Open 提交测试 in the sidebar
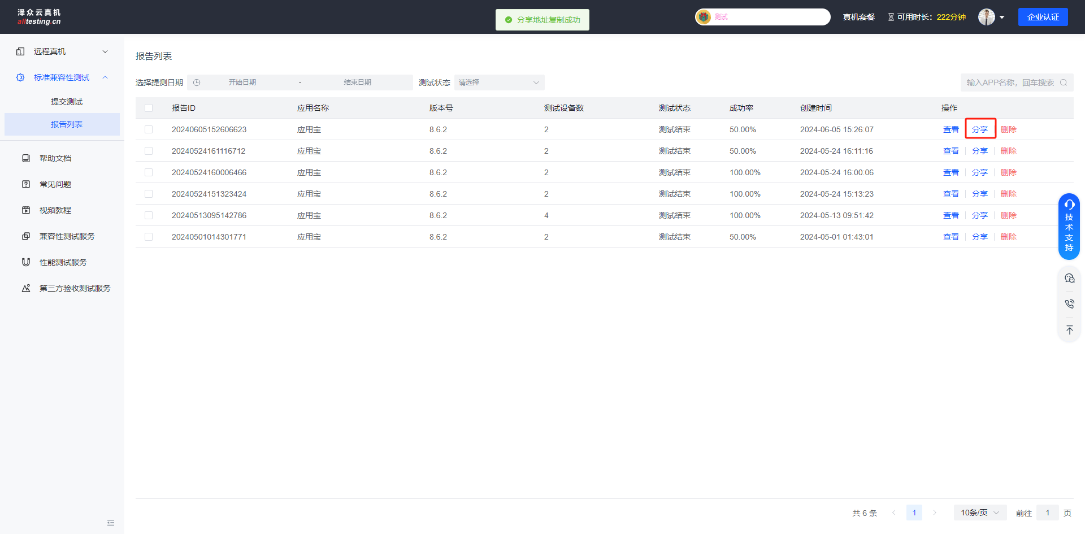Screen dimensions: 1085x534 pyautogui.click(x=67, y=102)
